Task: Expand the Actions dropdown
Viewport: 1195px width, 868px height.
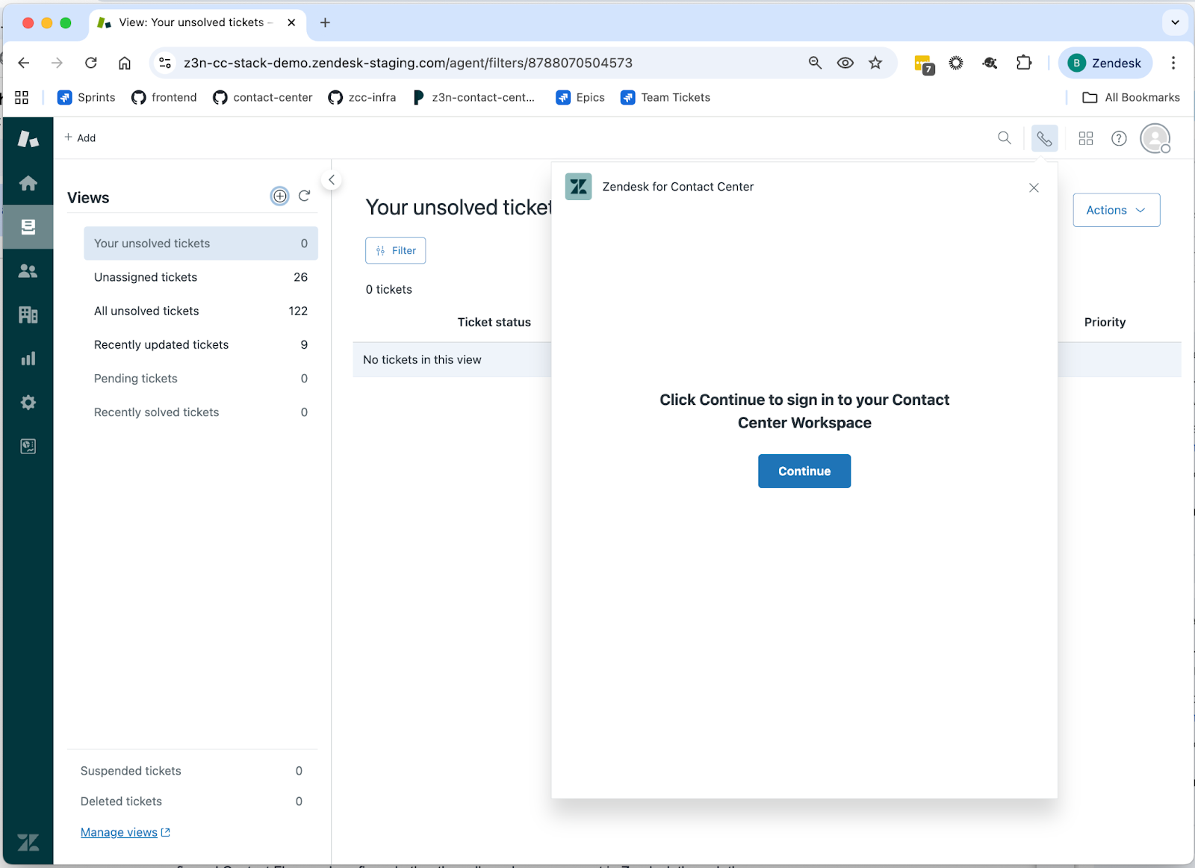Action: (x=1116, y=211)
